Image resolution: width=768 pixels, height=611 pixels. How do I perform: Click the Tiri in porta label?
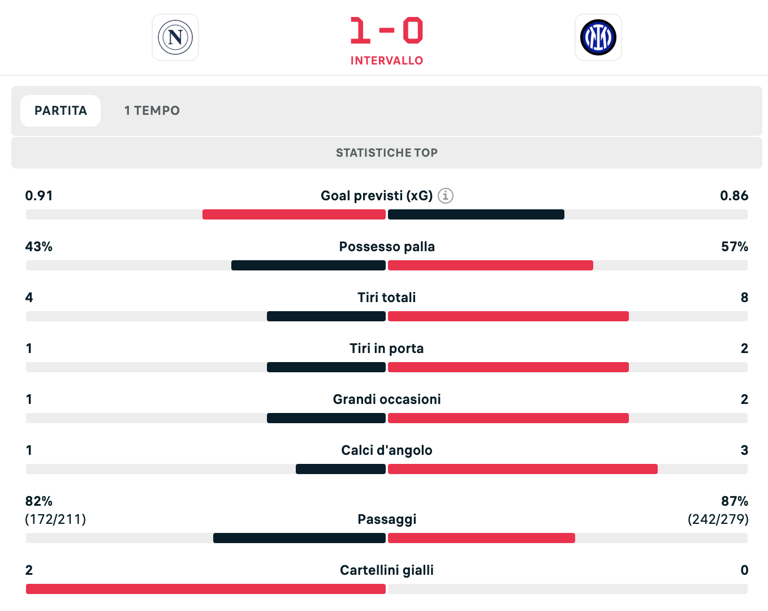point(387,348)
